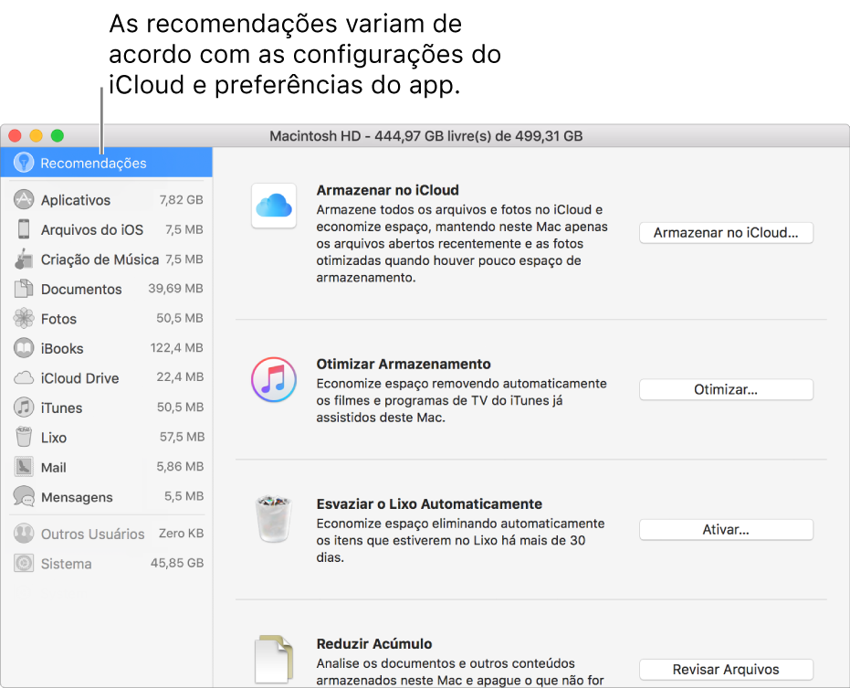Click the Fotos label
The image size is (850, 688).
58,319
